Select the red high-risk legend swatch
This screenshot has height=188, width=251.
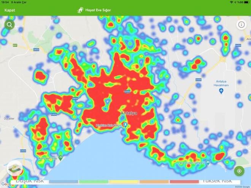click(x=184, y=182)
